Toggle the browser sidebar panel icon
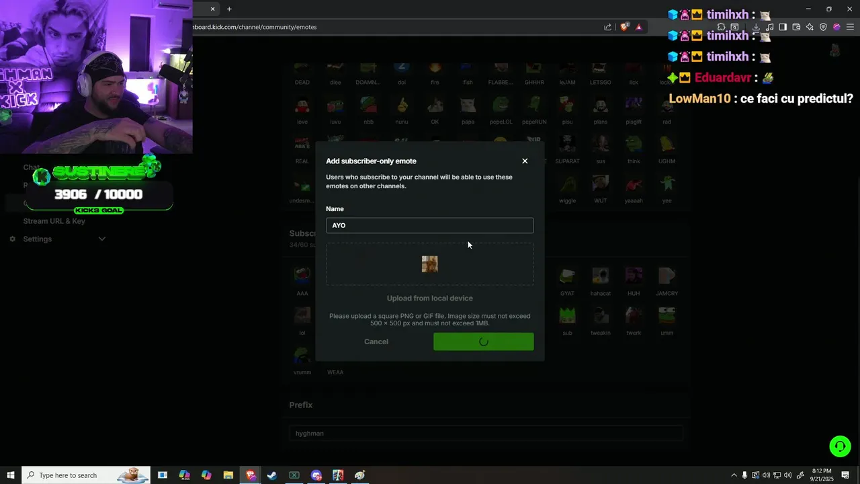The width and height of the screenshot is (860, 484). point(783,27)
